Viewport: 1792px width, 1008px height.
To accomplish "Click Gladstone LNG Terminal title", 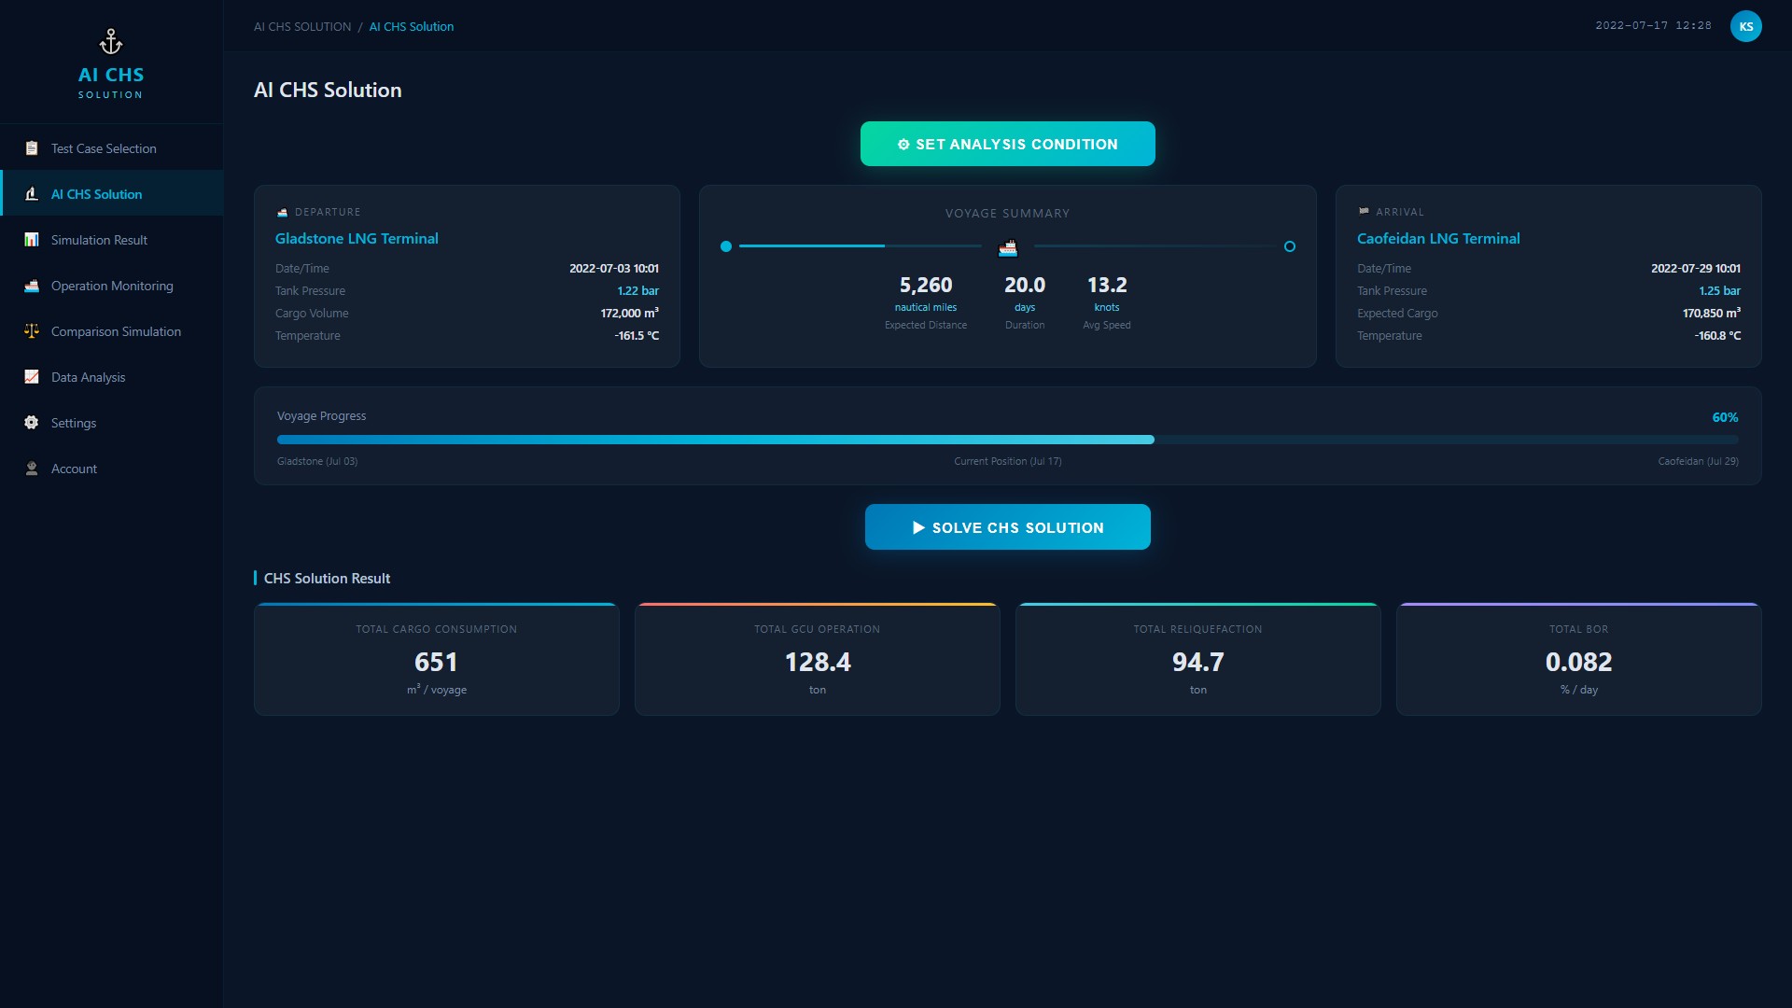I will [357, 239].
